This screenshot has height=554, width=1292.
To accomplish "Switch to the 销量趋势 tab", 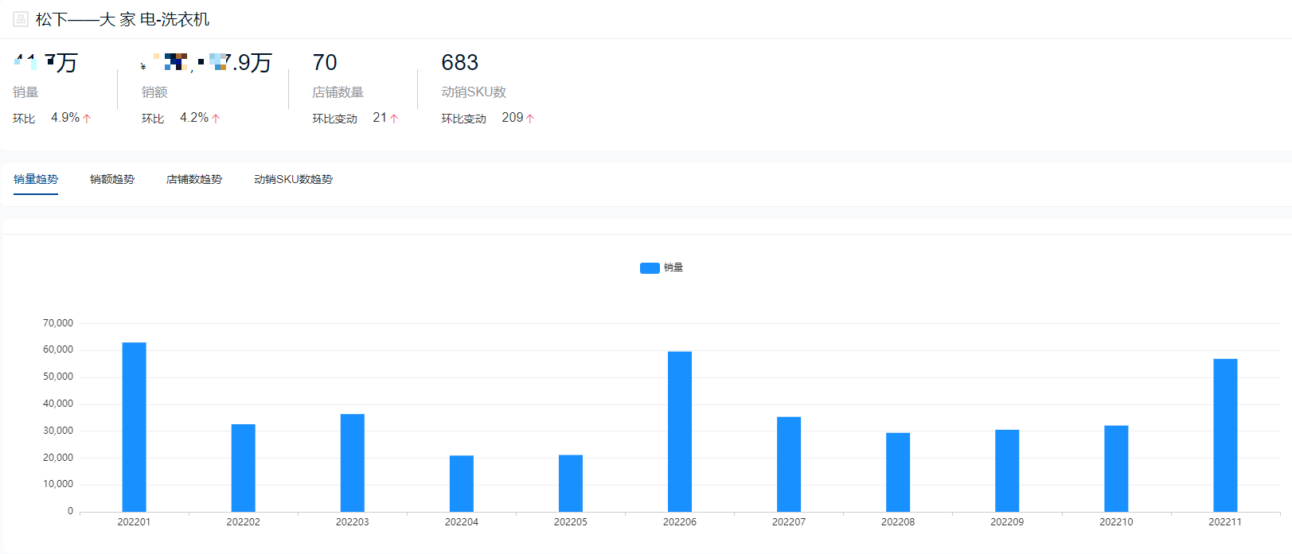I will (x=36, y=179).
